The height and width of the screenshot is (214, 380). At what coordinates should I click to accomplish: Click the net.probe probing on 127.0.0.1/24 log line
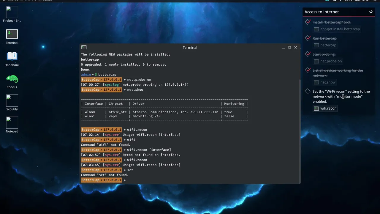tap(134, 85)
